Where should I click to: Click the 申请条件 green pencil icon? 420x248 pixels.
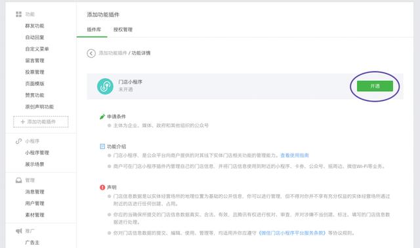click(x=102, y=117)
